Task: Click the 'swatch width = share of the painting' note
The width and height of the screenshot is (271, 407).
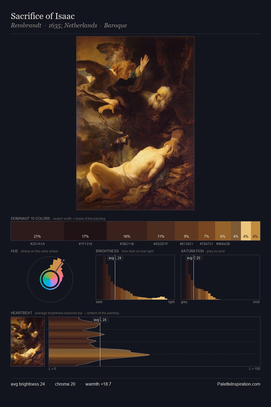Action: click(79, 219)
